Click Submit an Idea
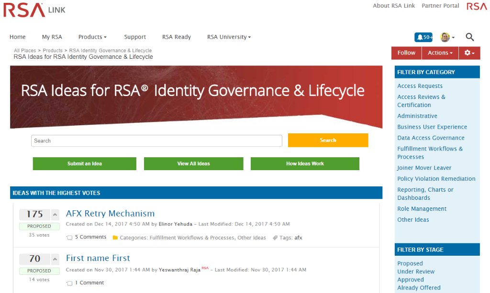 point(84,163)
